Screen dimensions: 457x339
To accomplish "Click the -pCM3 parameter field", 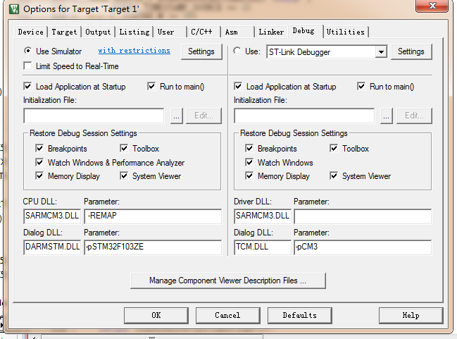I will 363,247.
